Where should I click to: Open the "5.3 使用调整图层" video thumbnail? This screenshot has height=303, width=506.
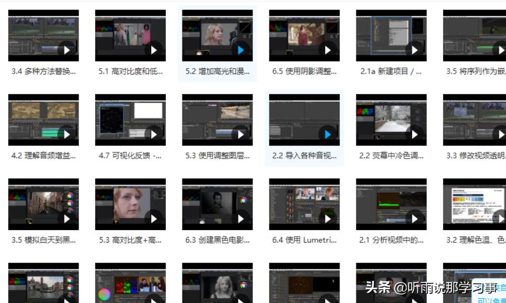(x=217, y=120)
